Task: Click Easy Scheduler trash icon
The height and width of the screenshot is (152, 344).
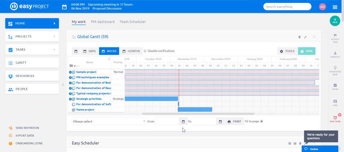Action: click(300, 143)
